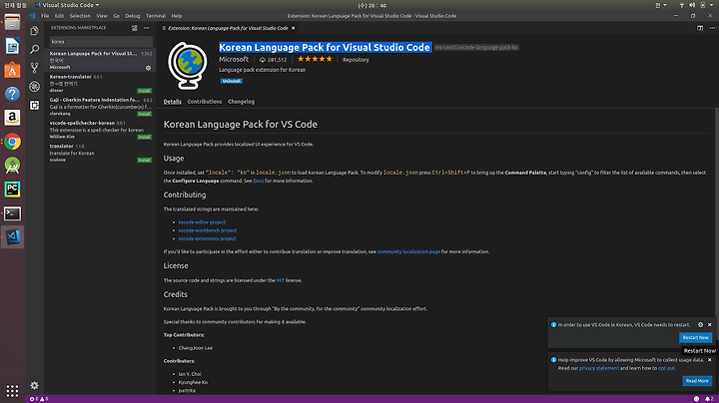Open the vscode-editor project link
Screen dimensions: 719x403
point(202,222)
